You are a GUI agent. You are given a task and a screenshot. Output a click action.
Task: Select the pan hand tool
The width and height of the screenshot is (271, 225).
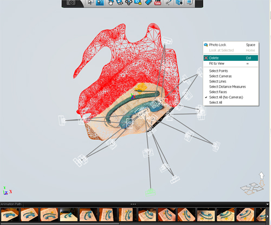[x=111, y=3]
